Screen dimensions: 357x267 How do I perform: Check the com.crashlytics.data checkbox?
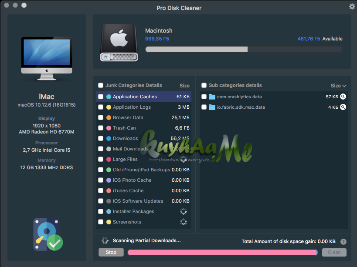(x=204, y=97)
